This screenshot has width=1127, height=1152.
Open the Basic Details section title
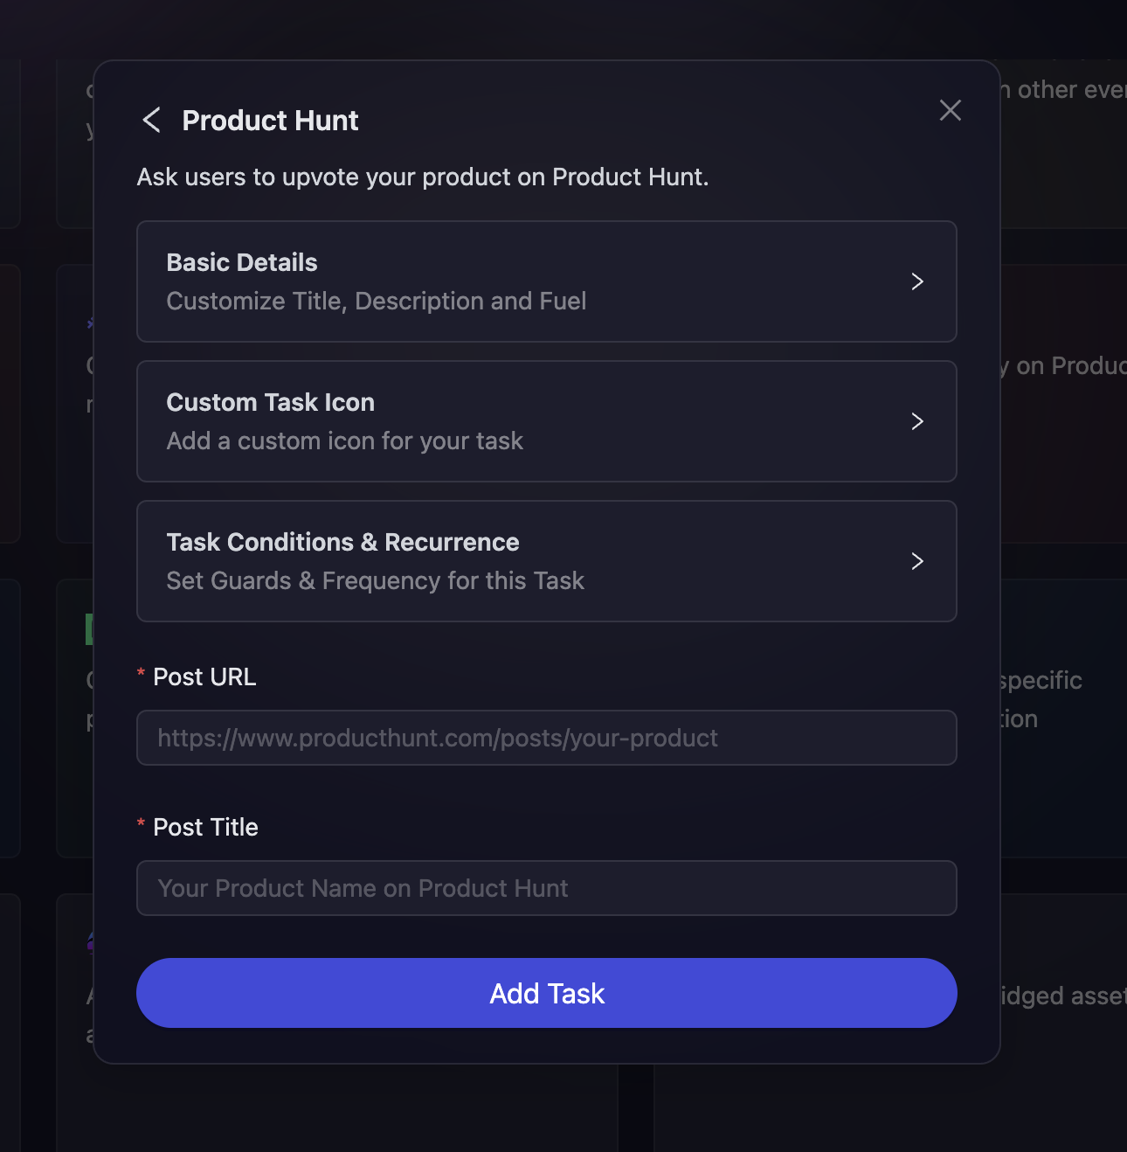pyautogui.click(x=242, y=262)
